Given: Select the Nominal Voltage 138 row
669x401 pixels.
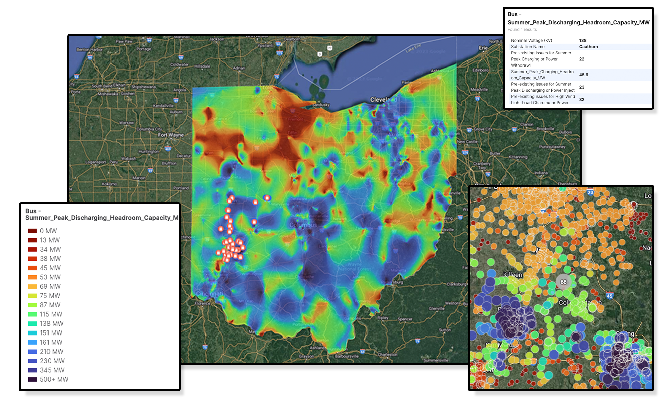Looking at the screenshot, I should tap(582, 40).
